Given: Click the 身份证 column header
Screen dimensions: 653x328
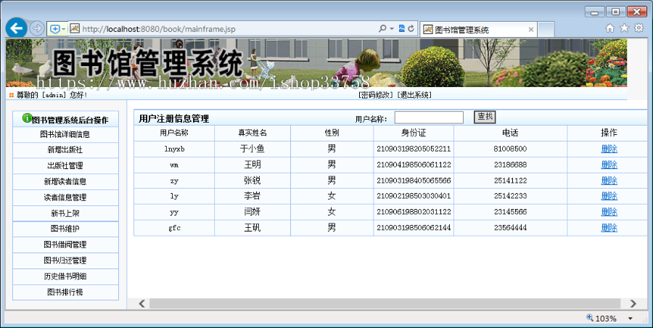Looking at the screenshot, I should (x=414, y=133).
